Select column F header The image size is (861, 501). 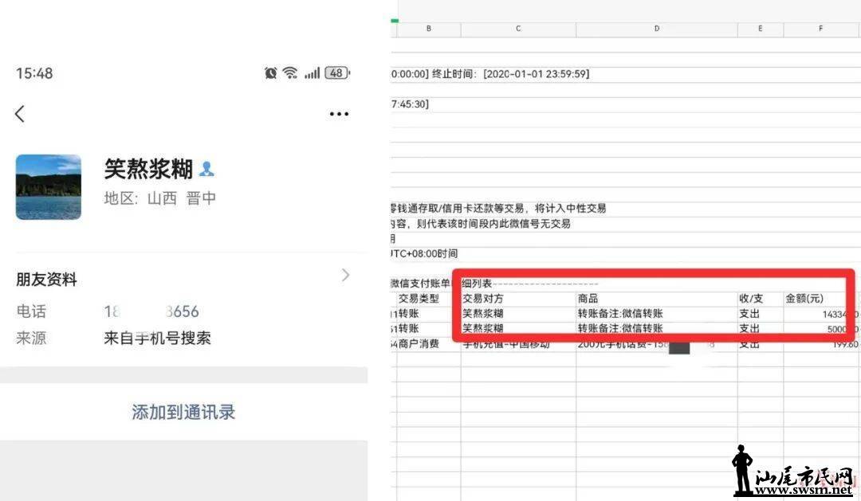click(x=821, y=29)
